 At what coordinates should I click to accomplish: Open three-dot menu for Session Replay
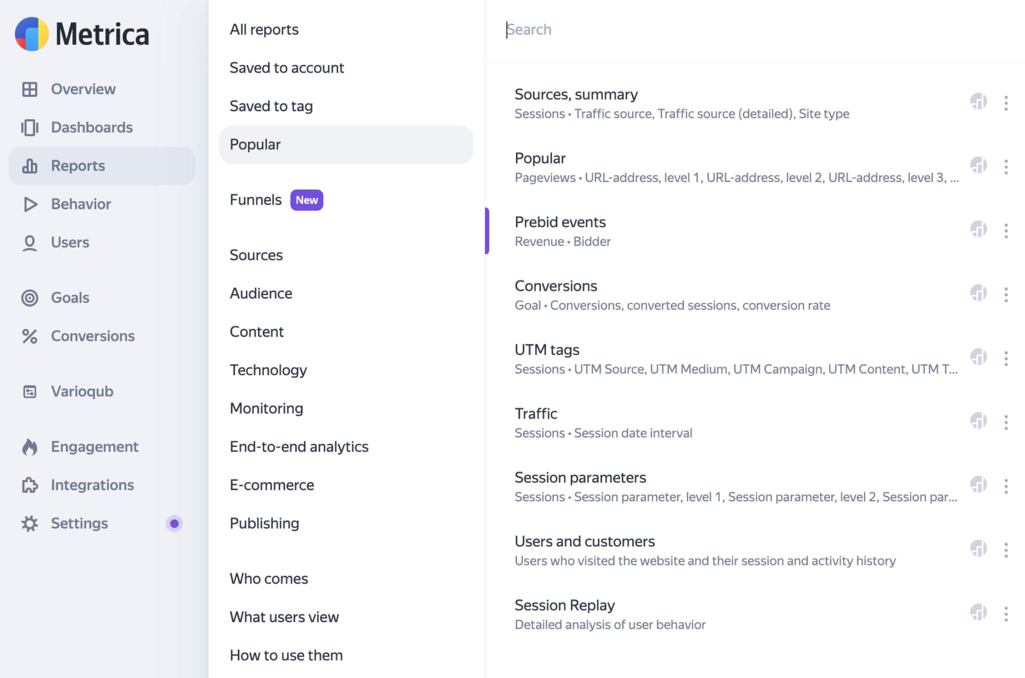click(x=1006, y=614)
